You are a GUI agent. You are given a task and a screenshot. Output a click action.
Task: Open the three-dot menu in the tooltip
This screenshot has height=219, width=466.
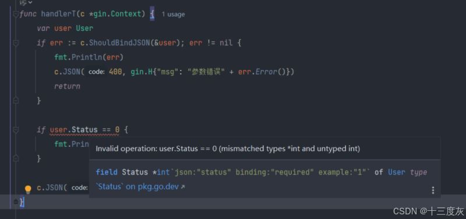[x=433, y=190]
